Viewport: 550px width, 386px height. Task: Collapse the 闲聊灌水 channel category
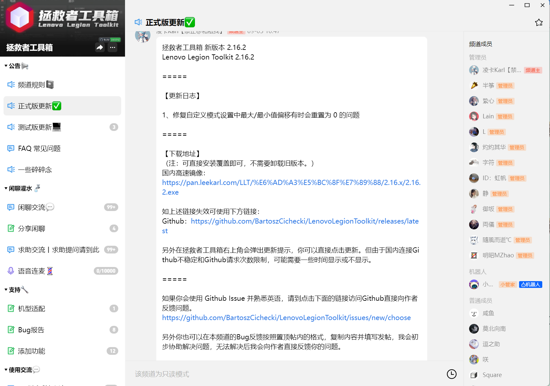coord(6,188)
